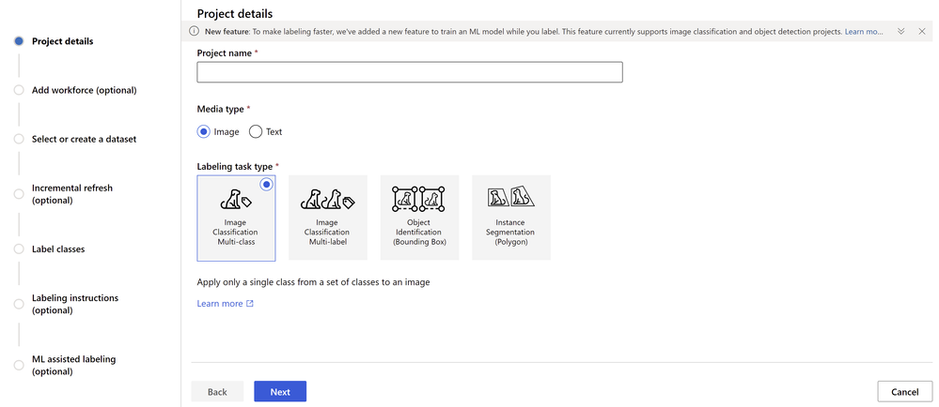The width and height of the screenshot is (939, 407).
Task: Click the Next button
Action: click(x=280, y=391)
